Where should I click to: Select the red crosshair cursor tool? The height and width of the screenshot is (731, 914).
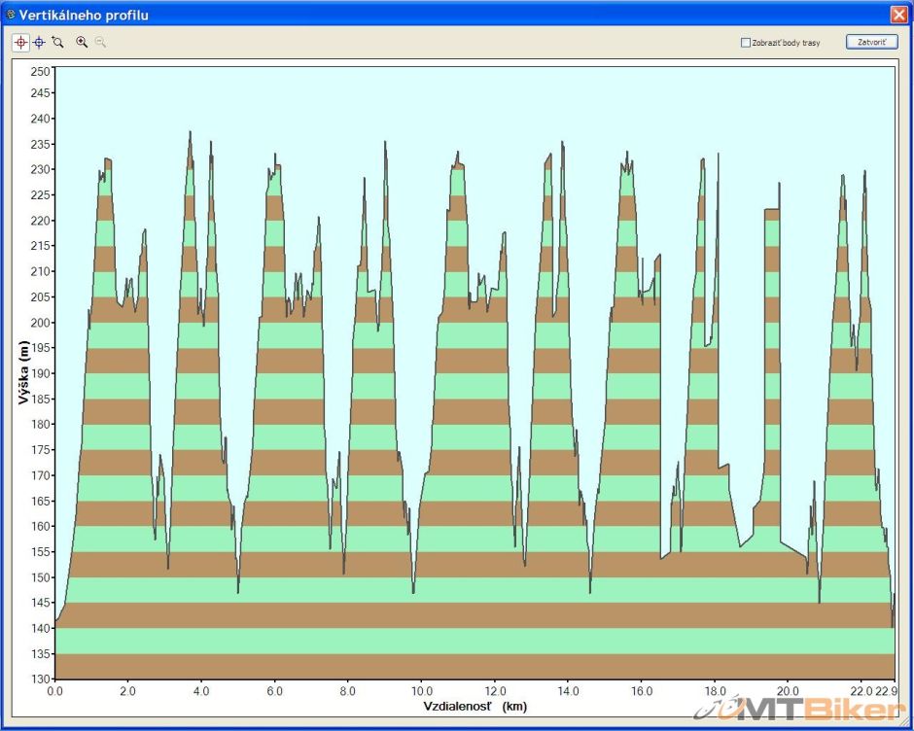pyautogui.click(x=20, y=43)
